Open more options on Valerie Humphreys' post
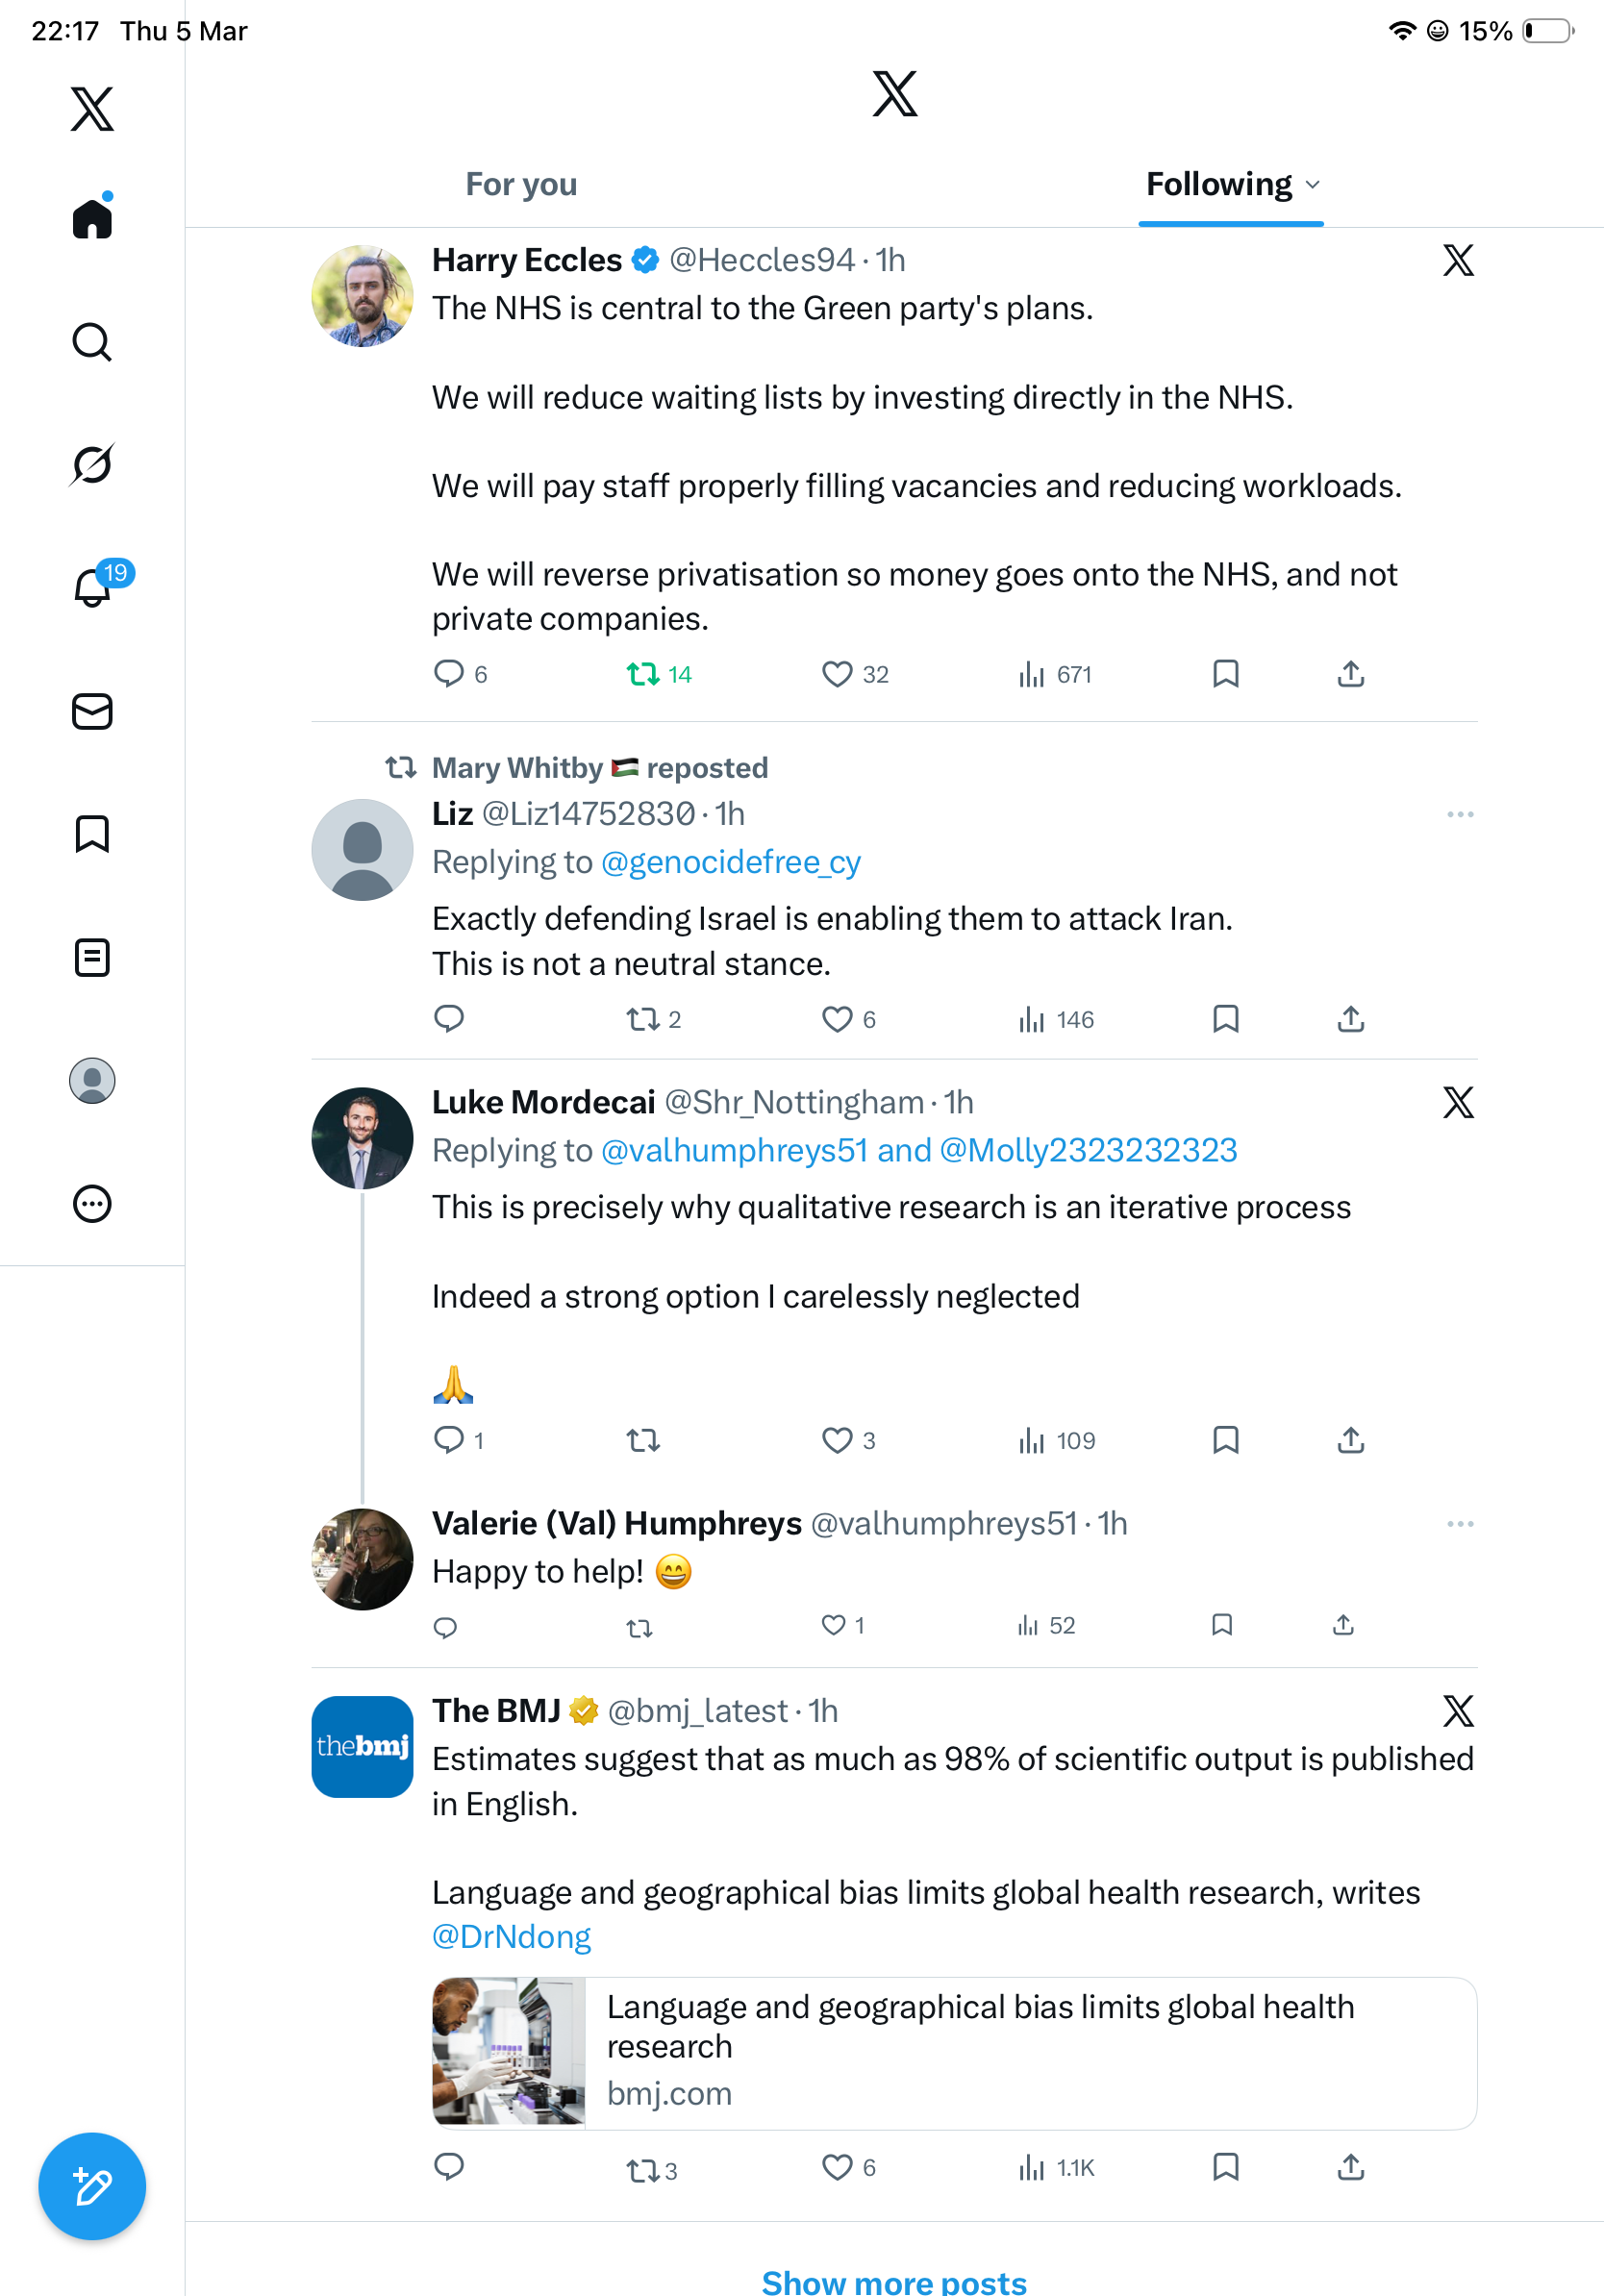The image size is (1604, 2296). (1460, 1524)
